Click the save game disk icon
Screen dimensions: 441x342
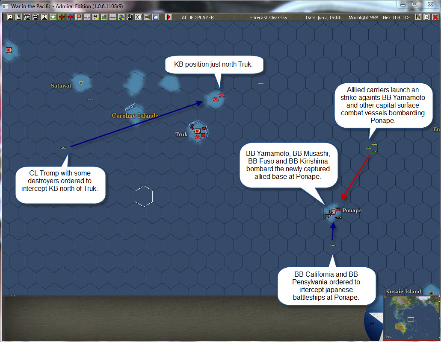[x=10, y=17]
